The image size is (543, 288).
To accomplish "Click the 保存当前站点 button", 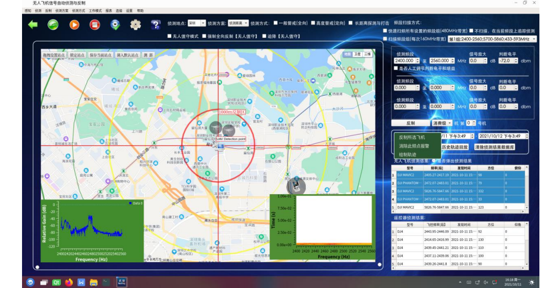I will tap(100, 55).
